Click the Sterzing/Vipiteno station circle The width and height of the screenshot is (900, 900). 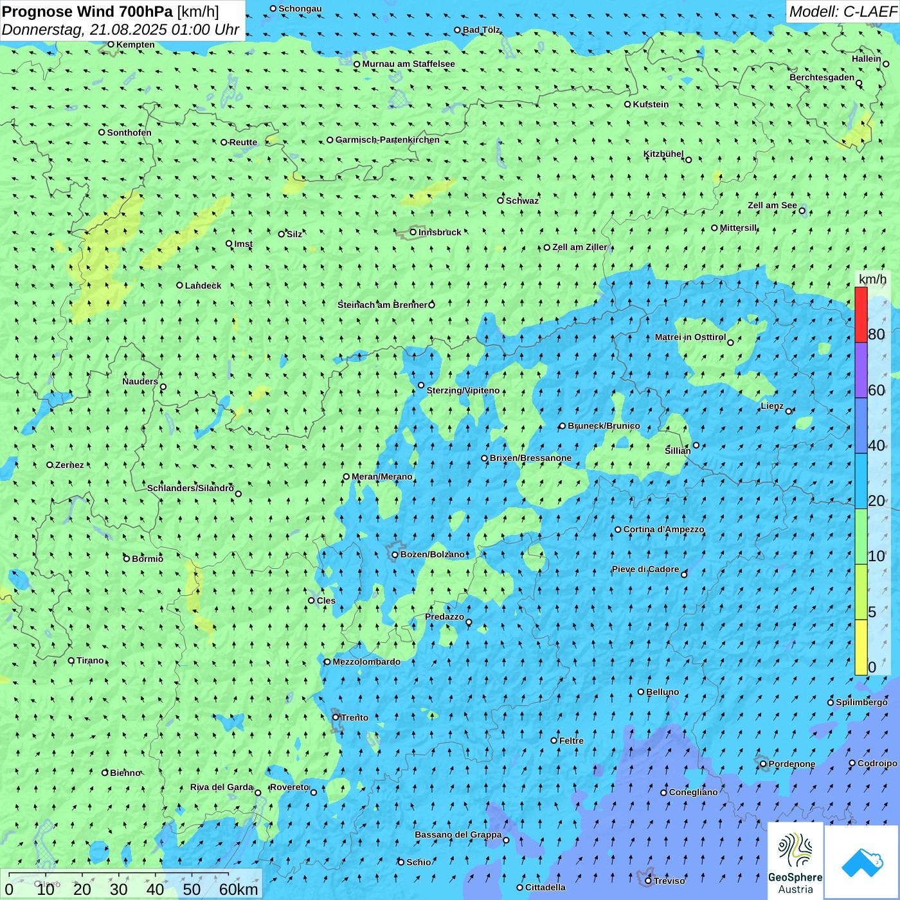[421, 386]
